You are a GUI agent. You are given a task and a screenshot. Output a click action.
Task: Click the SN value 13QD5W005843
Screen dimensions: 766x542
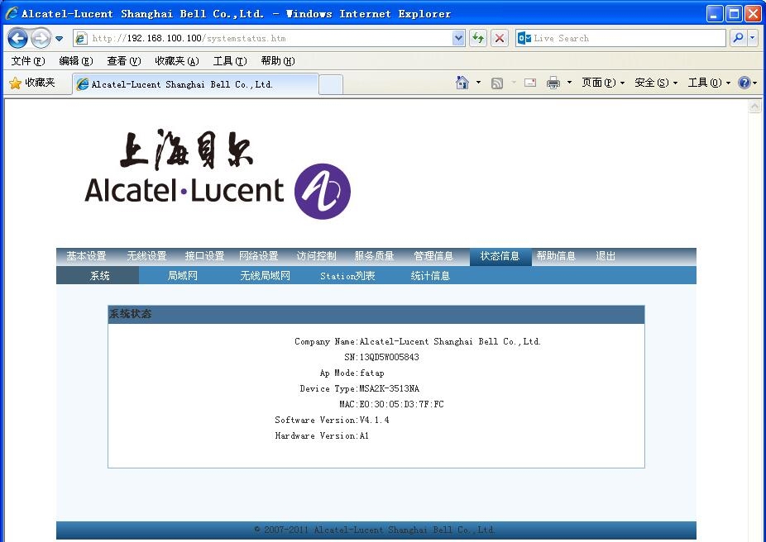coord(390,357)
